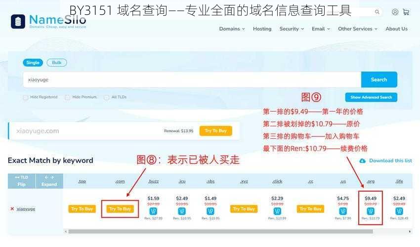Screen dimensions: 420x247
Task: Click the header search magnifier icon
Action: pos(377,12)
